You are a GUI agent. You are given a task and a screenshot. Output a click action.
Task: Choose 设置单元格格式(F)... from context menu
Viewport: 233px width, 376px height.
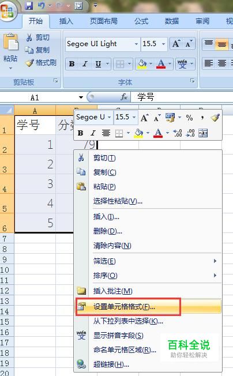(148, 307)
